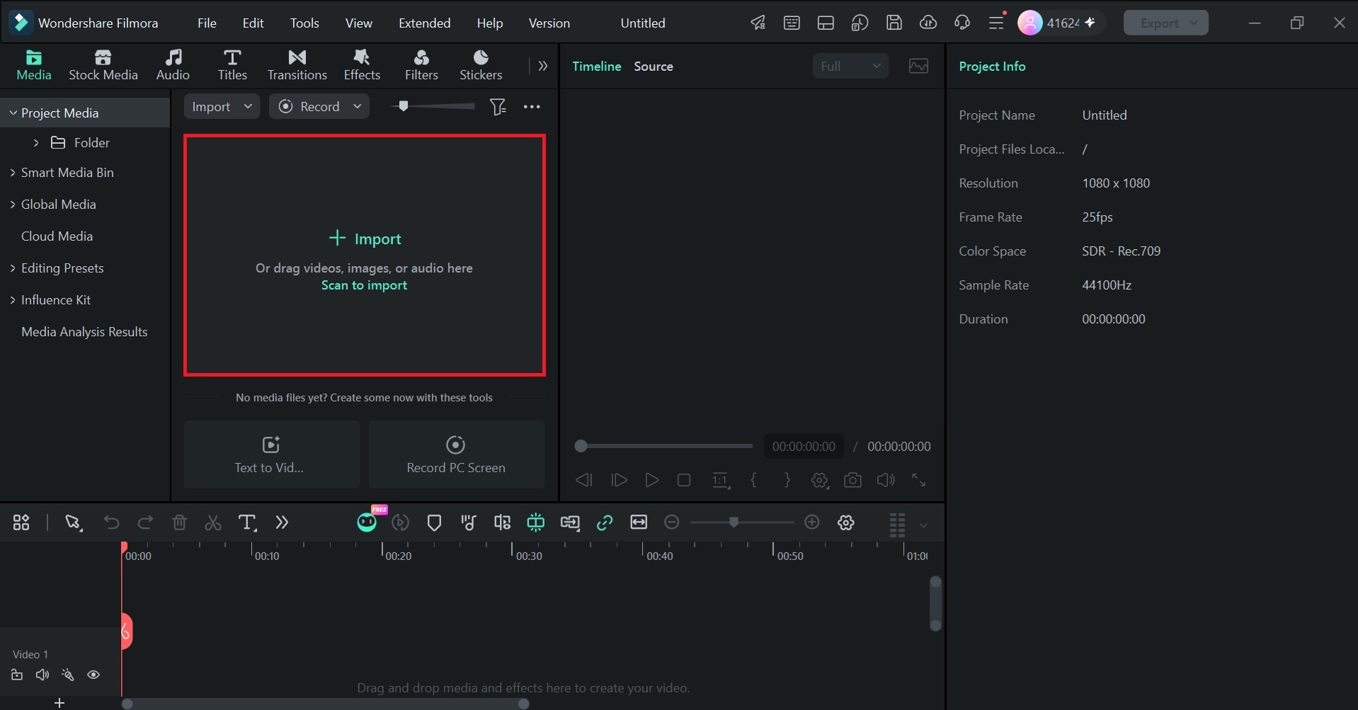Click the layout grid icon in timeline toolbar

21,522
